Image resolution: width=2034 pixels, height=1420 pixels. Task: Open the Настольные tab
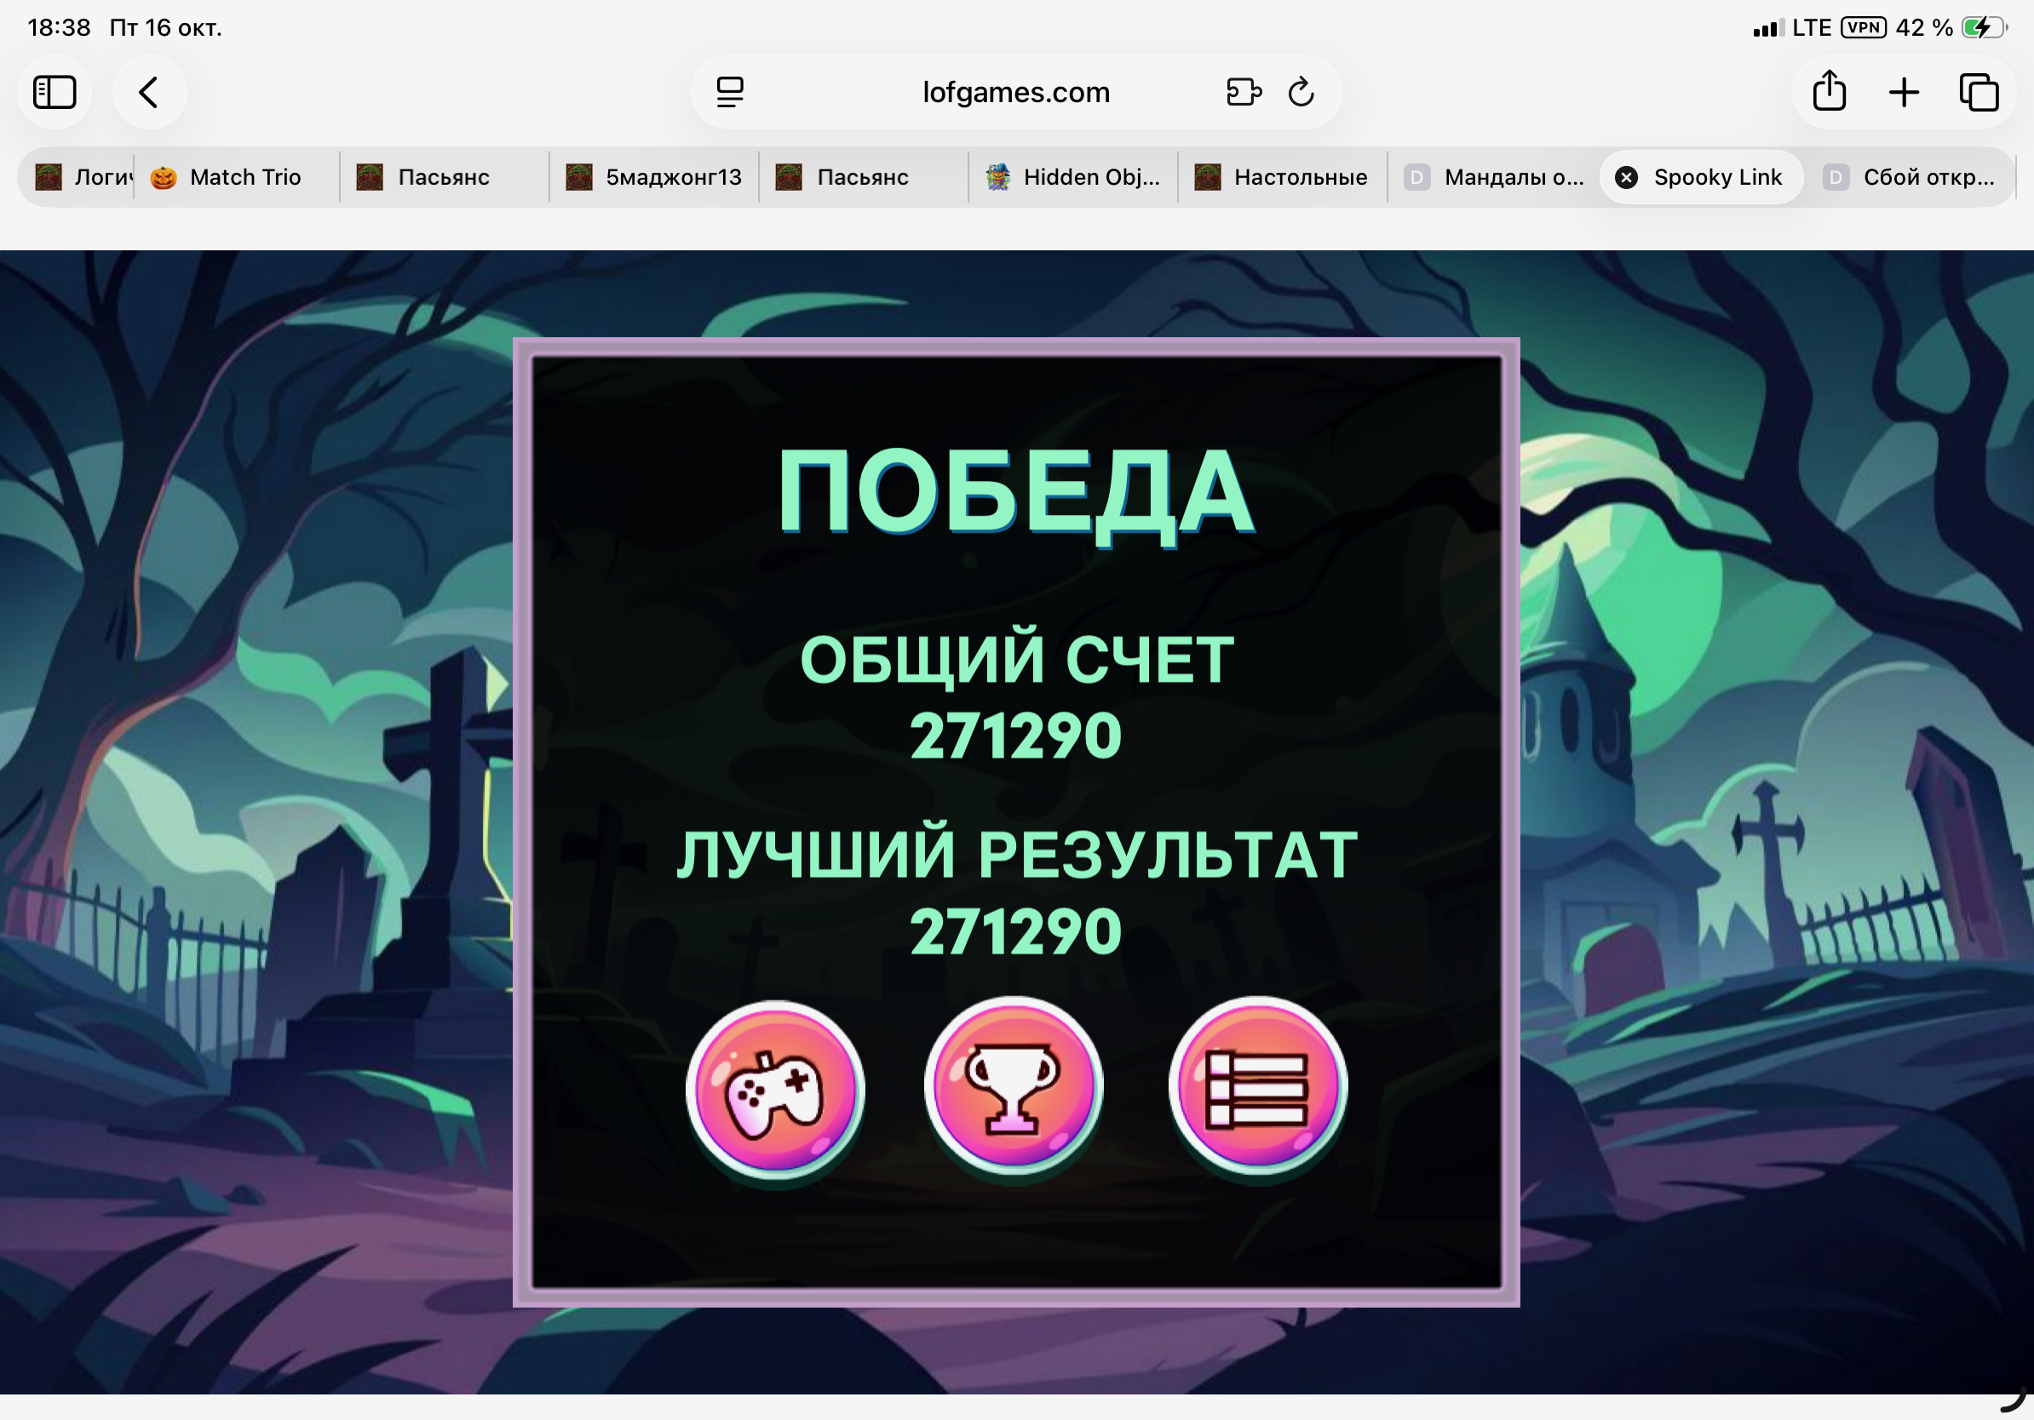click(1282, 177)
